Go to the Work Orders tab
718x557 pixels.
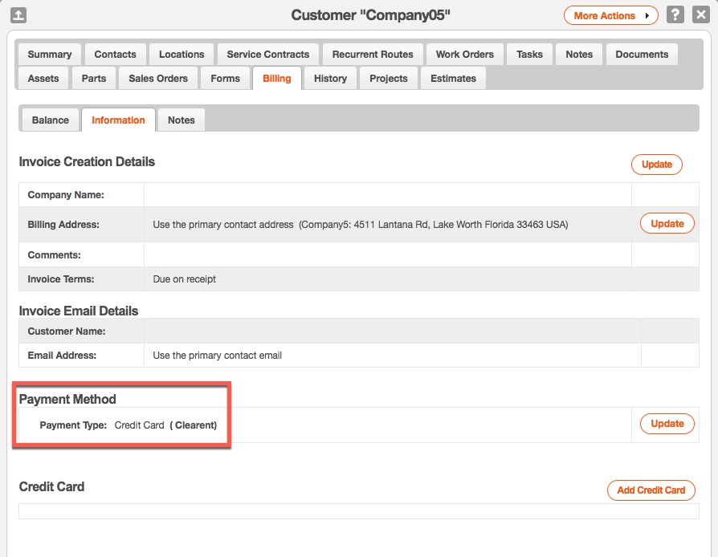[x=465, y=55]
